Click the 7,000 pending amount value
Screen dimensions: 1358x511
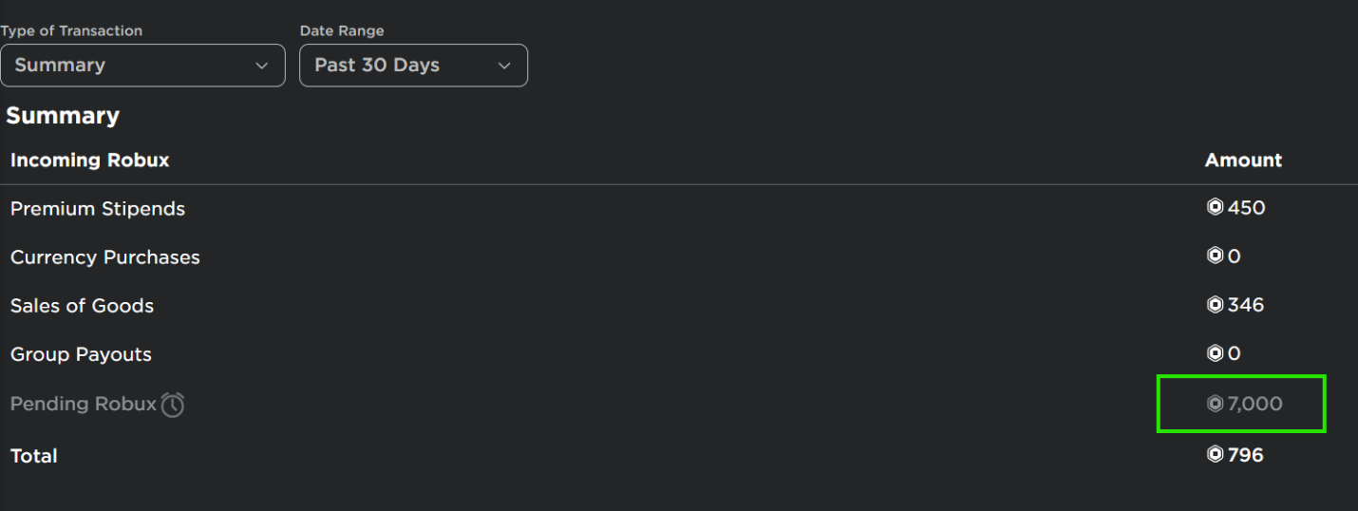[x=1254, y=404]
